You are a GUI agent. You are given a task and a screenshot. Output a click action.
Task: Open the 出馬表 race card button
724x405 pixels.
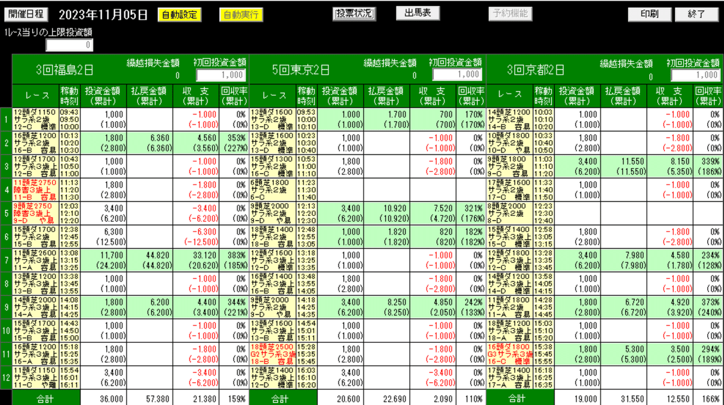point(418,13)
